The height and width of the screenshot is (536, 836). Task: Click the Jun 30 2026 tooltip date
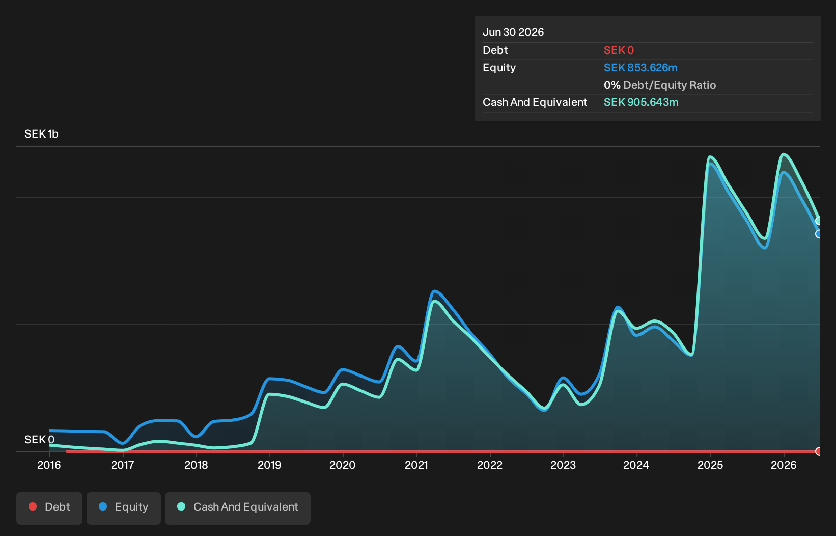513,32
